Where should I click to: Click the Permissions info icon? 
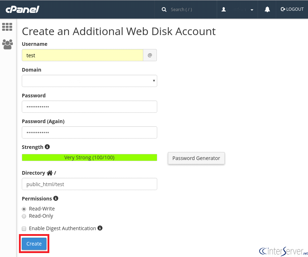coord(56,198)
